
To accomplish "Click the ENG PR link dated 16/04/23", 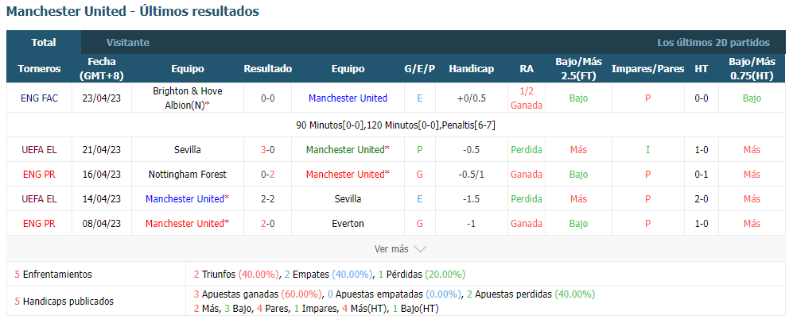I will pyautogui.click(x=40, y=174).
